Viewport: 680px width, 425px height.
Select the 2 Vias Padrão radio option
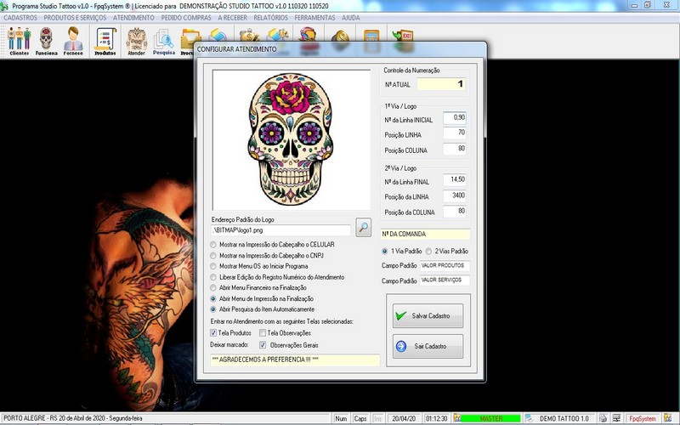coord(428,252)
